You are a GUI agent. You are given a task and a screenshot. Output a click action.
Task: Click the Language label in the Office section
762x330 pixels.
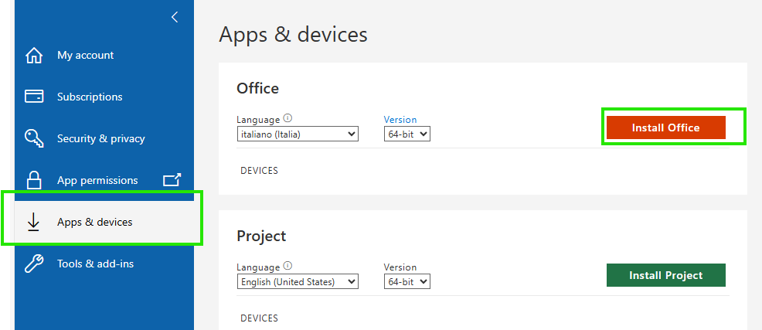[258, 120]
